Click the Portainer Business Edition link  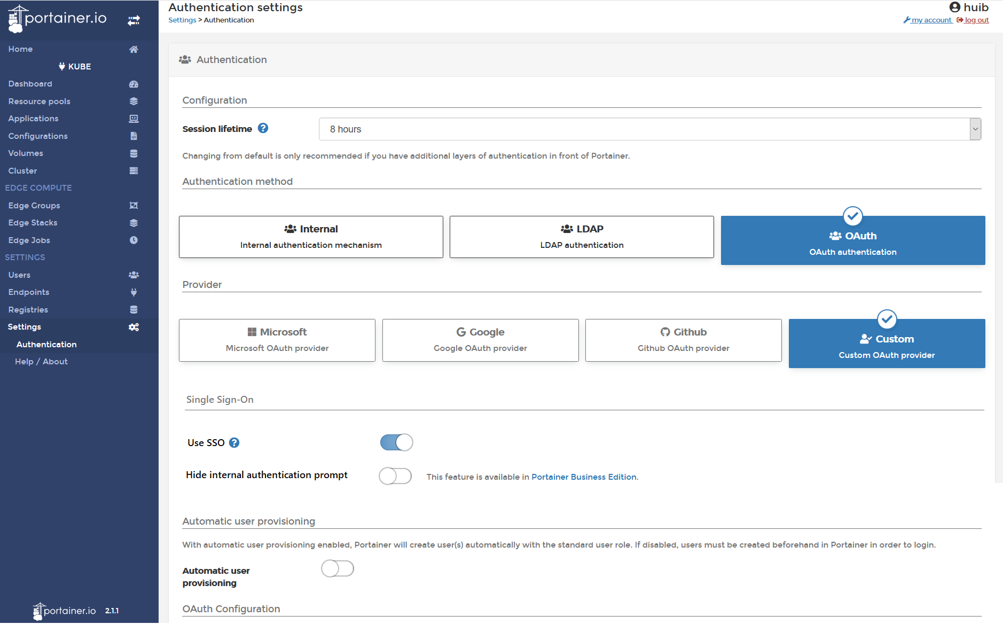click(584, 477)
